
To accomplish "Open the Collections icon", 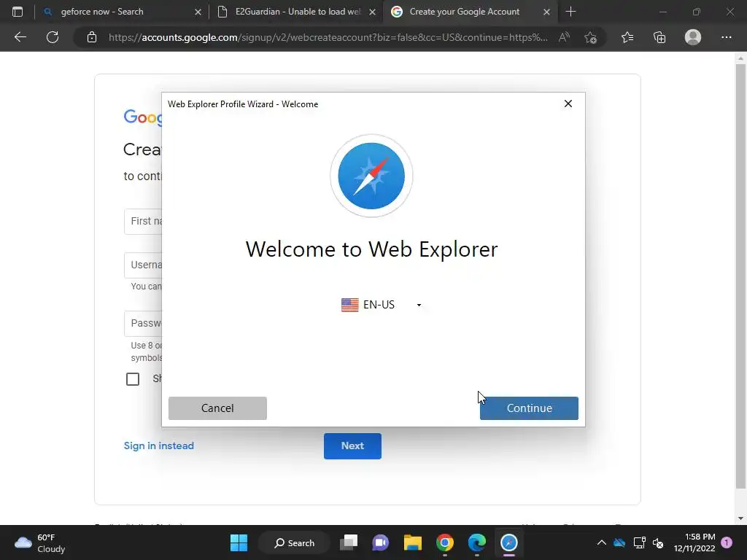I will 659,37.
